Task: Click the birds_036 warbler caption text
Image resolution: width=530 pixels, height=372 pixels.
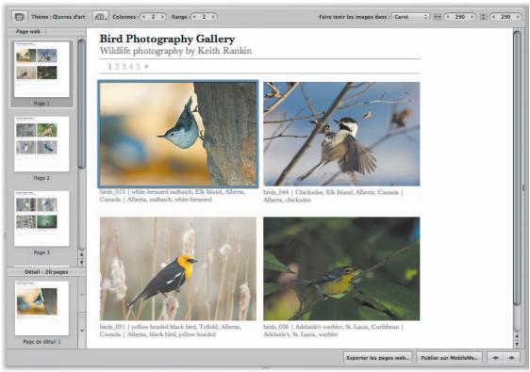Action: (x=333, y=331)
